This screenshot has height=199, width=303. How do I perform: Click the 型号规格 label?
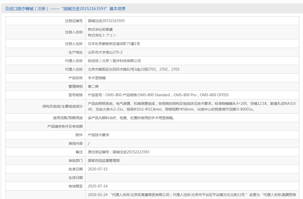(x=75, y=95)
